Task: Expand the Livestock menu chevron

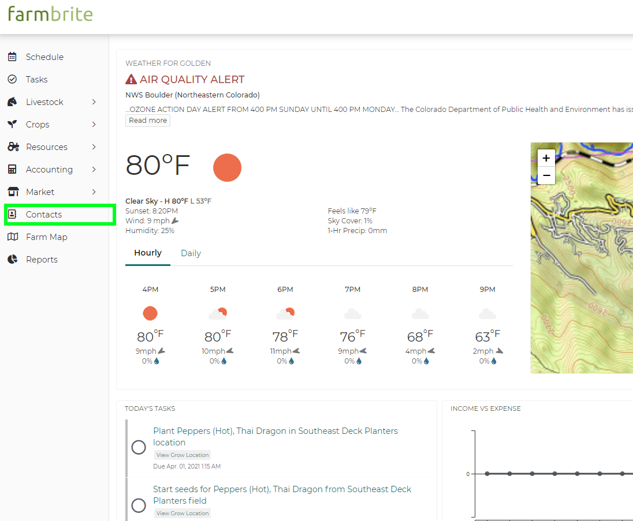Action: pyautogui.click(x=94, y=102)
